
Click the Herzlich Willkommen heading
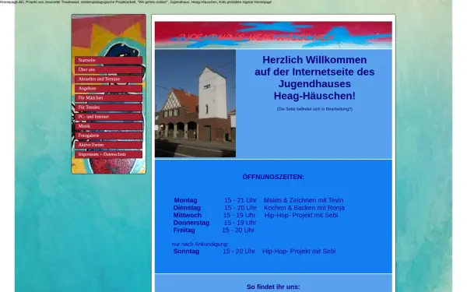click(314, 78)
